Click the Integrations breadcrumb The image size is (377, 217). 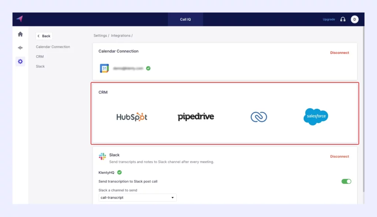pyautogui.click(x=120, y=35)
